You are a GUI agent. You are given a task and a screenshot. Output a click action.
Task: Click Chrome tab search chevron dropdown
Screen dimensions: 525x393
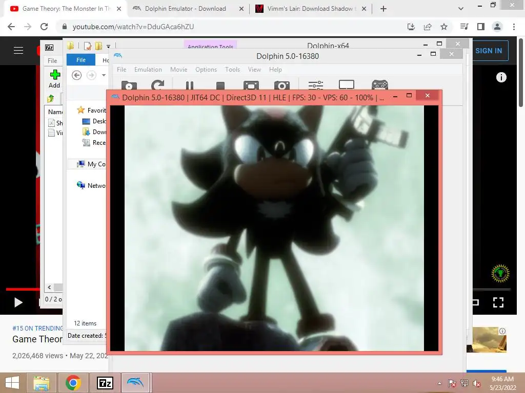tap(461, 9)
